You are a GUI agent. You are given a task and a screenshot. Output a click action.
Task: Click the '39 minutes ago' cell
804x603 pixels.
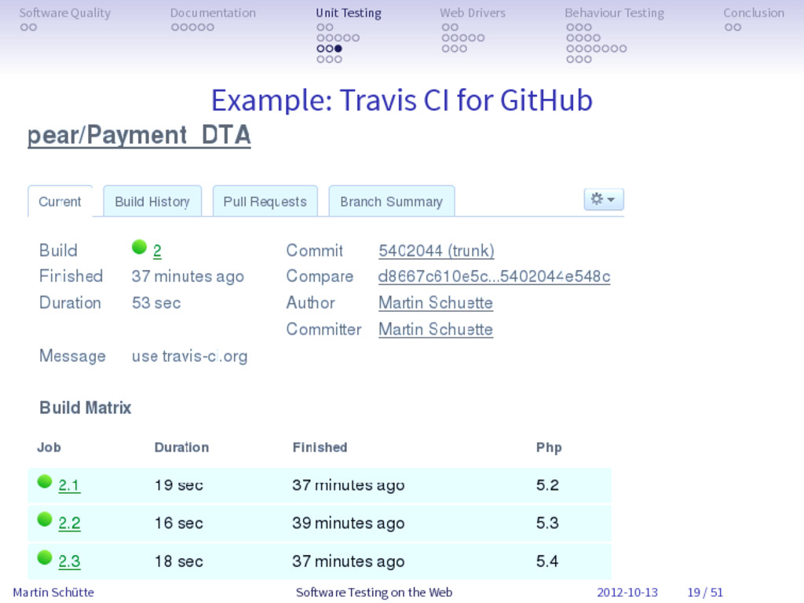coord(348,523)
